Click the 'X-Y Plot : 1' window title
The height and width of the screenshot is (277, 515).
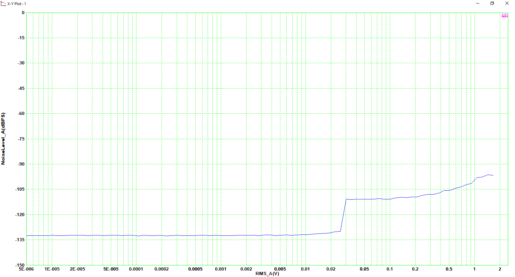tap(17, 4)
